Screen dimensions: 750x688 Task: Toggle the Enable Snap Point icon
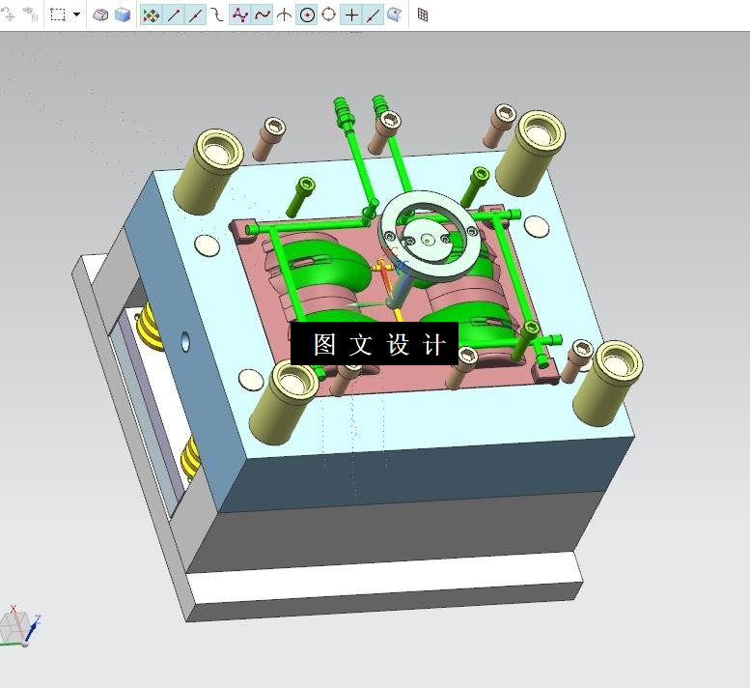(151, 15)
